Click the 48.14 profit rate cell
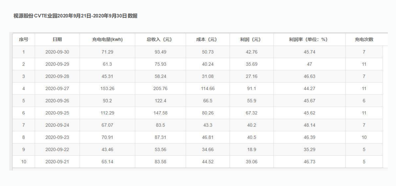The image size is (396, 186). pos(309,125)
